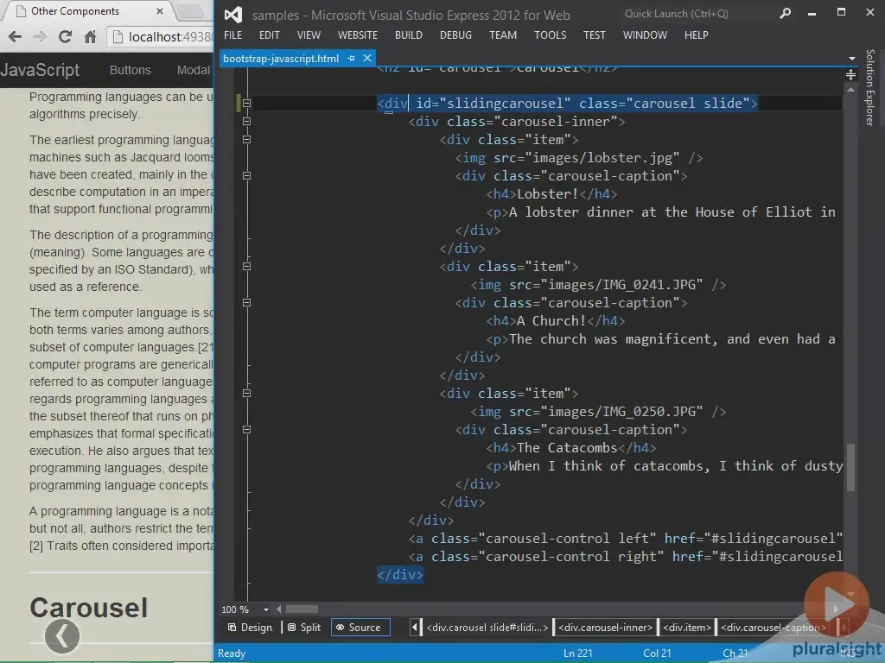885x663 pixels.
Task: Select div.item in the tag breadcrumb bar
Action: click(687, 628)
